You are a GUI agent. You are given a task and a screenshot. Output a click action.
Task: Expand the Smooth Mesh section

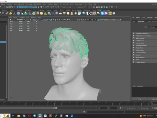click(145, 43)
